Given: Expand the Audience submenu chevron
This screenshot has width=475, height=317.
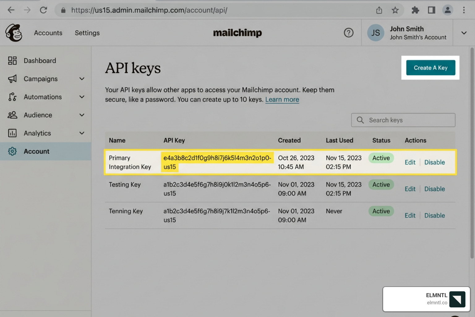Looking at the screenshot, I should [x=82, y=115].
